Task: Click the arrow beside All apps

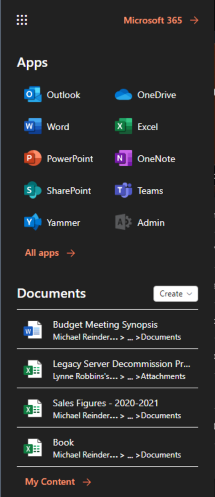Action: point(71,253)
